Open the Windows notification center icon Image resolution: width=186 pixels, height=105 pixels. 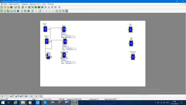(x=181, y=102)
